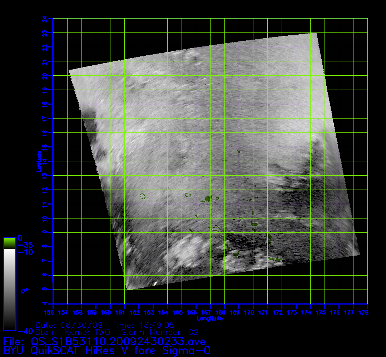Click the ring-shaped atoll outline near longitude 162
386x357 pixels.
pyautogui.click(x=143, y=196)
